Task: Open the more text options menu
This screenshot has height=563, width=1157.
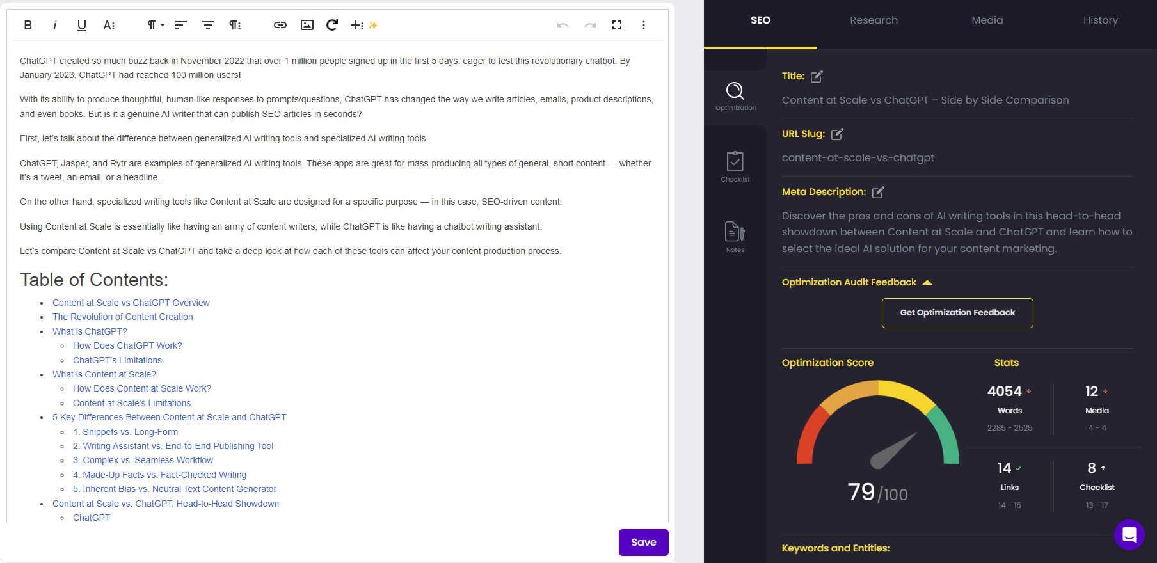Action: (109, 25)
